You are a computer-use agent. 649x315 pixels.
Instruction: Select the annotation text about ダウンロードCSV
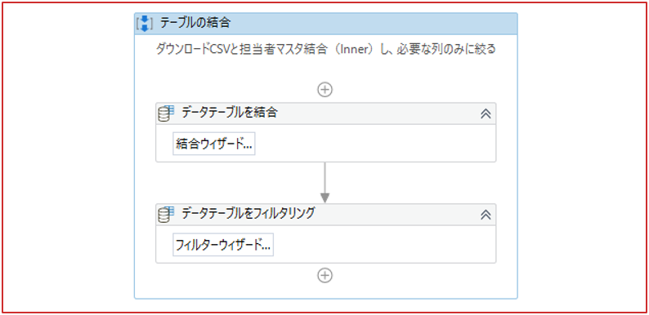(325, 50)
